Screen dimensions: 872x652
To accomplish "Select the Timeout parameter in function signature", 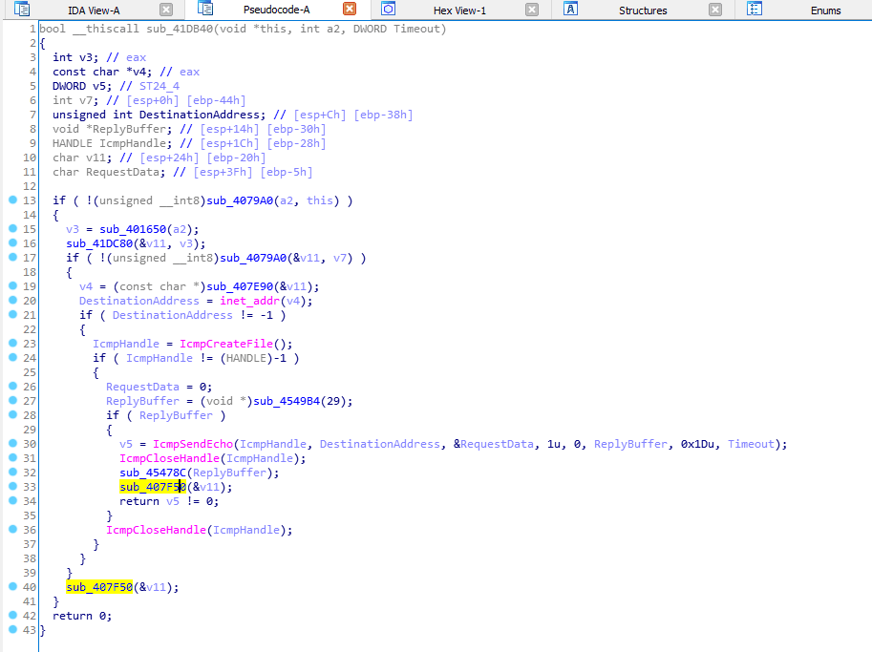I will click(416, 29).
